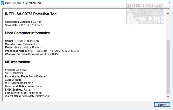
Task: Select the Application Version 1.0.2.116 text
Action: coord(23,22)
